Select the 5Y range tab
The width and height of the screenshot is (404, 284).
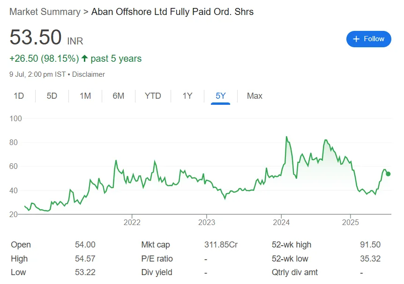(221, 96)
